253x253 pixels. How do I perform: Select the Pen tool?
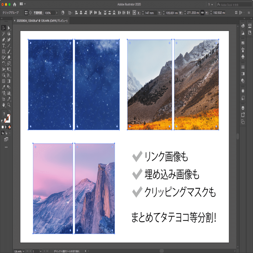(3, 39)
